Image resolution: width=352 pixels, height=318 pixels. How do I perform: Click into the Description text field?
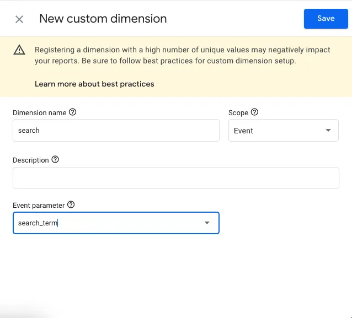[175, 178]
